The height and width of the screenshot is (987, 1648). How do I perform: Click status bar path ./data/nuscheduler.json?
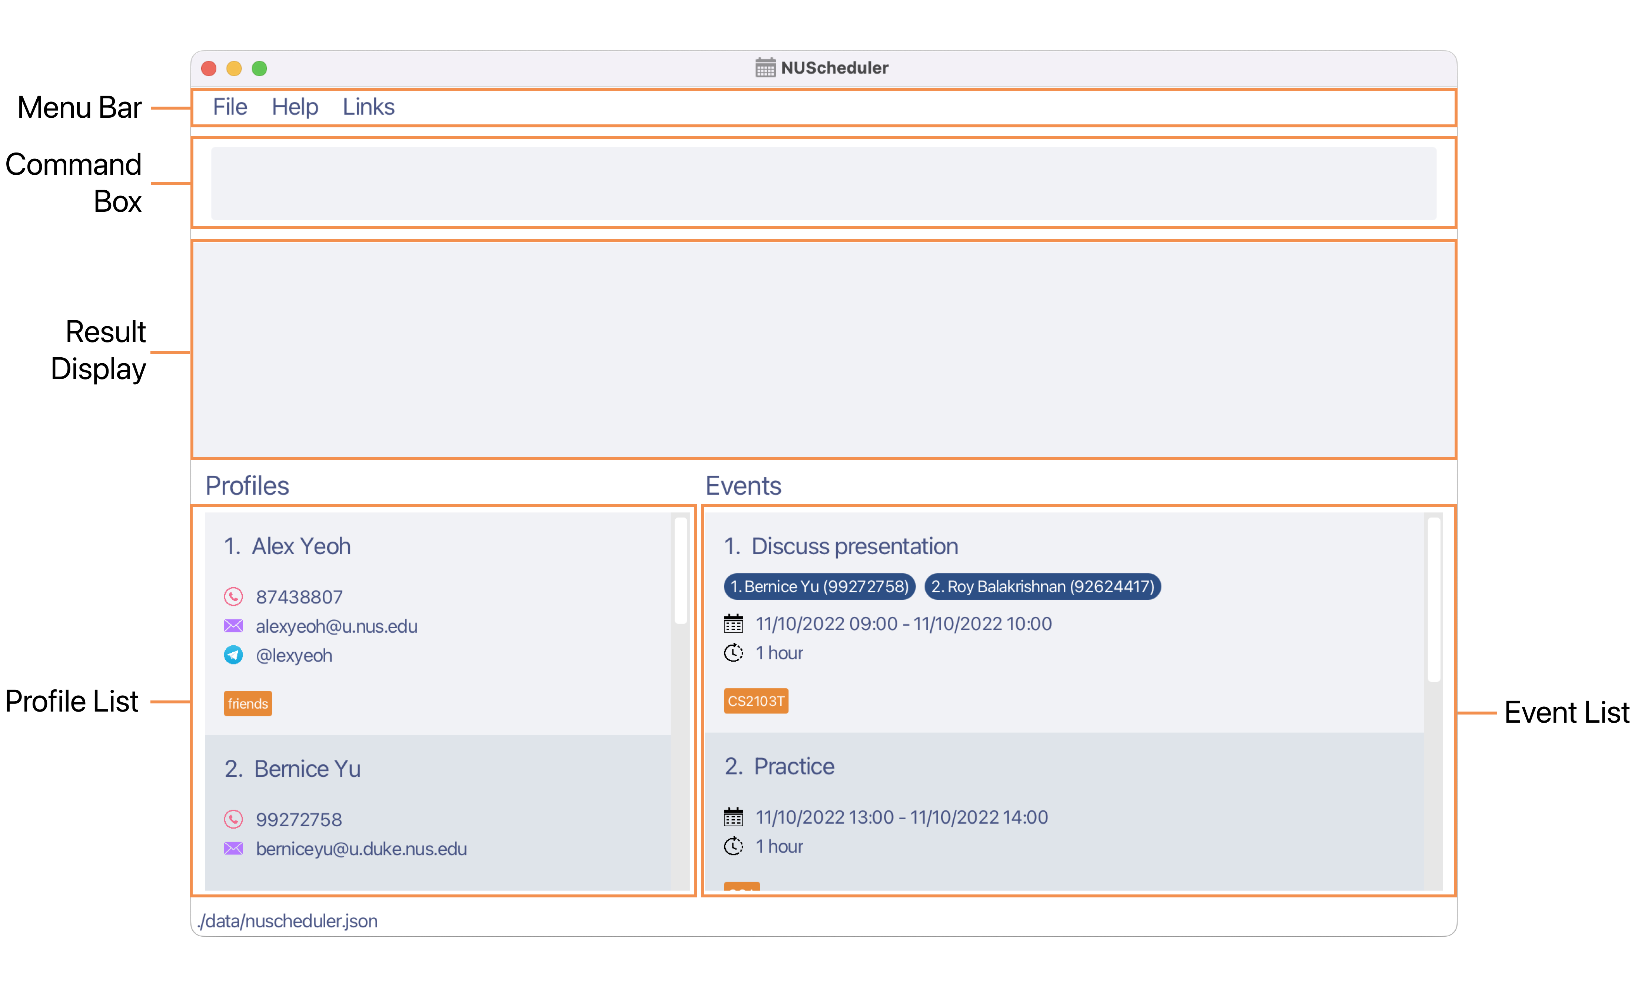(x=288, y=920)
